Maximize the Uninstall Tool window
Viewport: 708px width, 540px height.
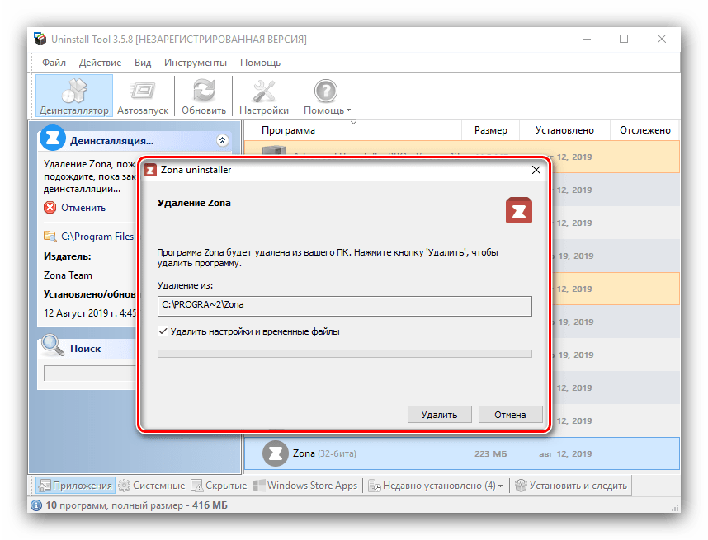[624, 40]
